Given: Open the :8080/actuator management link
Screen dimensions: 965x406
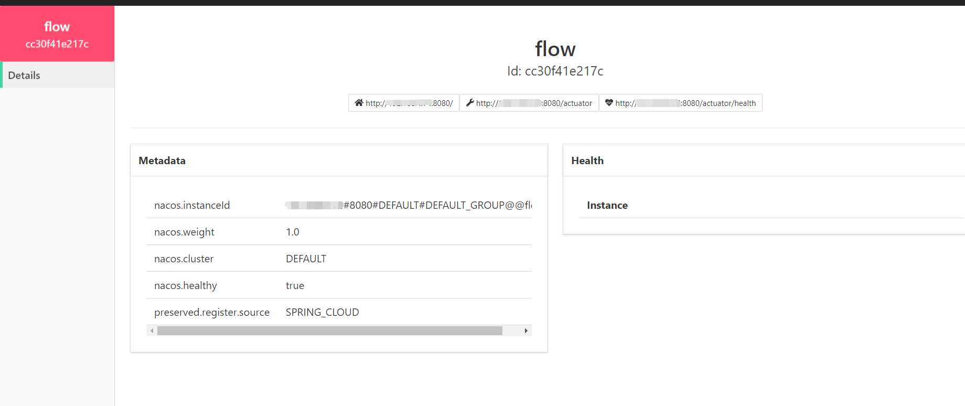Looking at the screenshot, I should 529,103.
